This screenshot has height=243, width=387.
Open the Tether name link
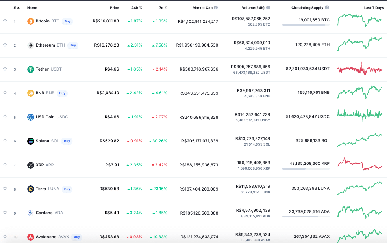click(x=42, y=69)
